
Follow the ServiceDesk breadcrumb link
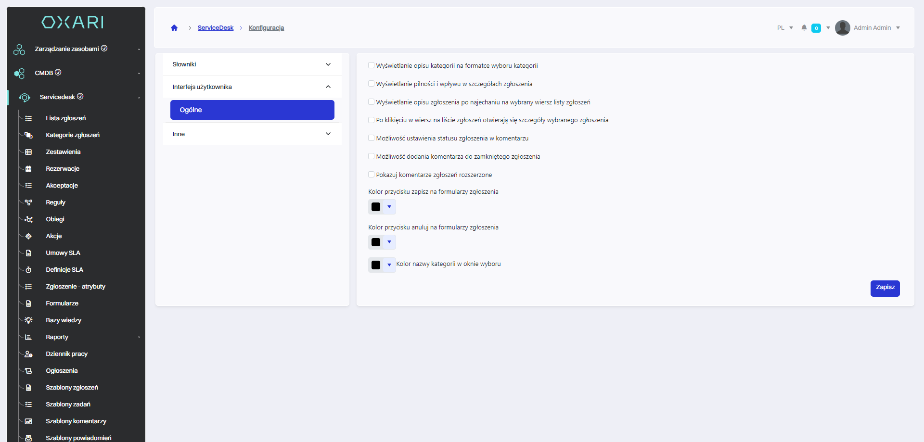pyautogui.click(x=215, y=28)
